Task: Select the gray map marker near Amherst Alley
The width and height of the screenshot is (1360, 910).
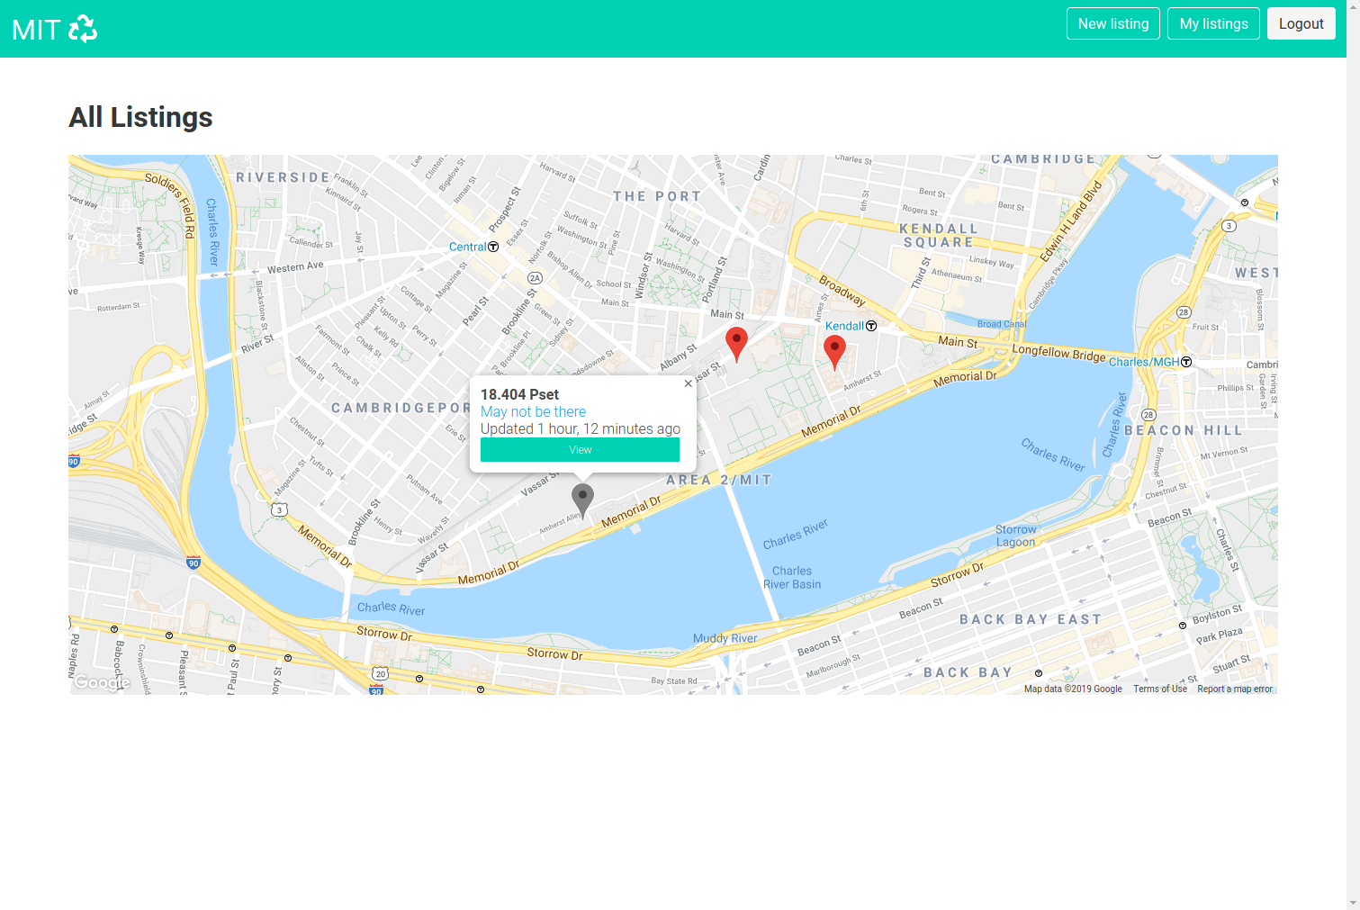Action: (583, 500)
